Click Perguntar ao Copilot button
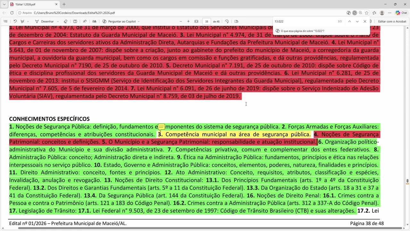The height and width of the screenshot is (231, 410). (119, 21)
